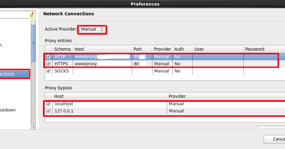The height and width of the screenshot is (149, 285).
Task: Open the Active Provider dropdown
Action: click(x=92, y=29)
